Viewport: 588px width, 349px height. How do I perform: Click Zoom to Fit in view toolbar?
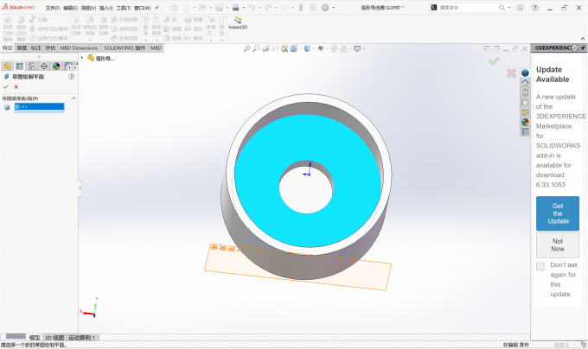coord(246,48)
